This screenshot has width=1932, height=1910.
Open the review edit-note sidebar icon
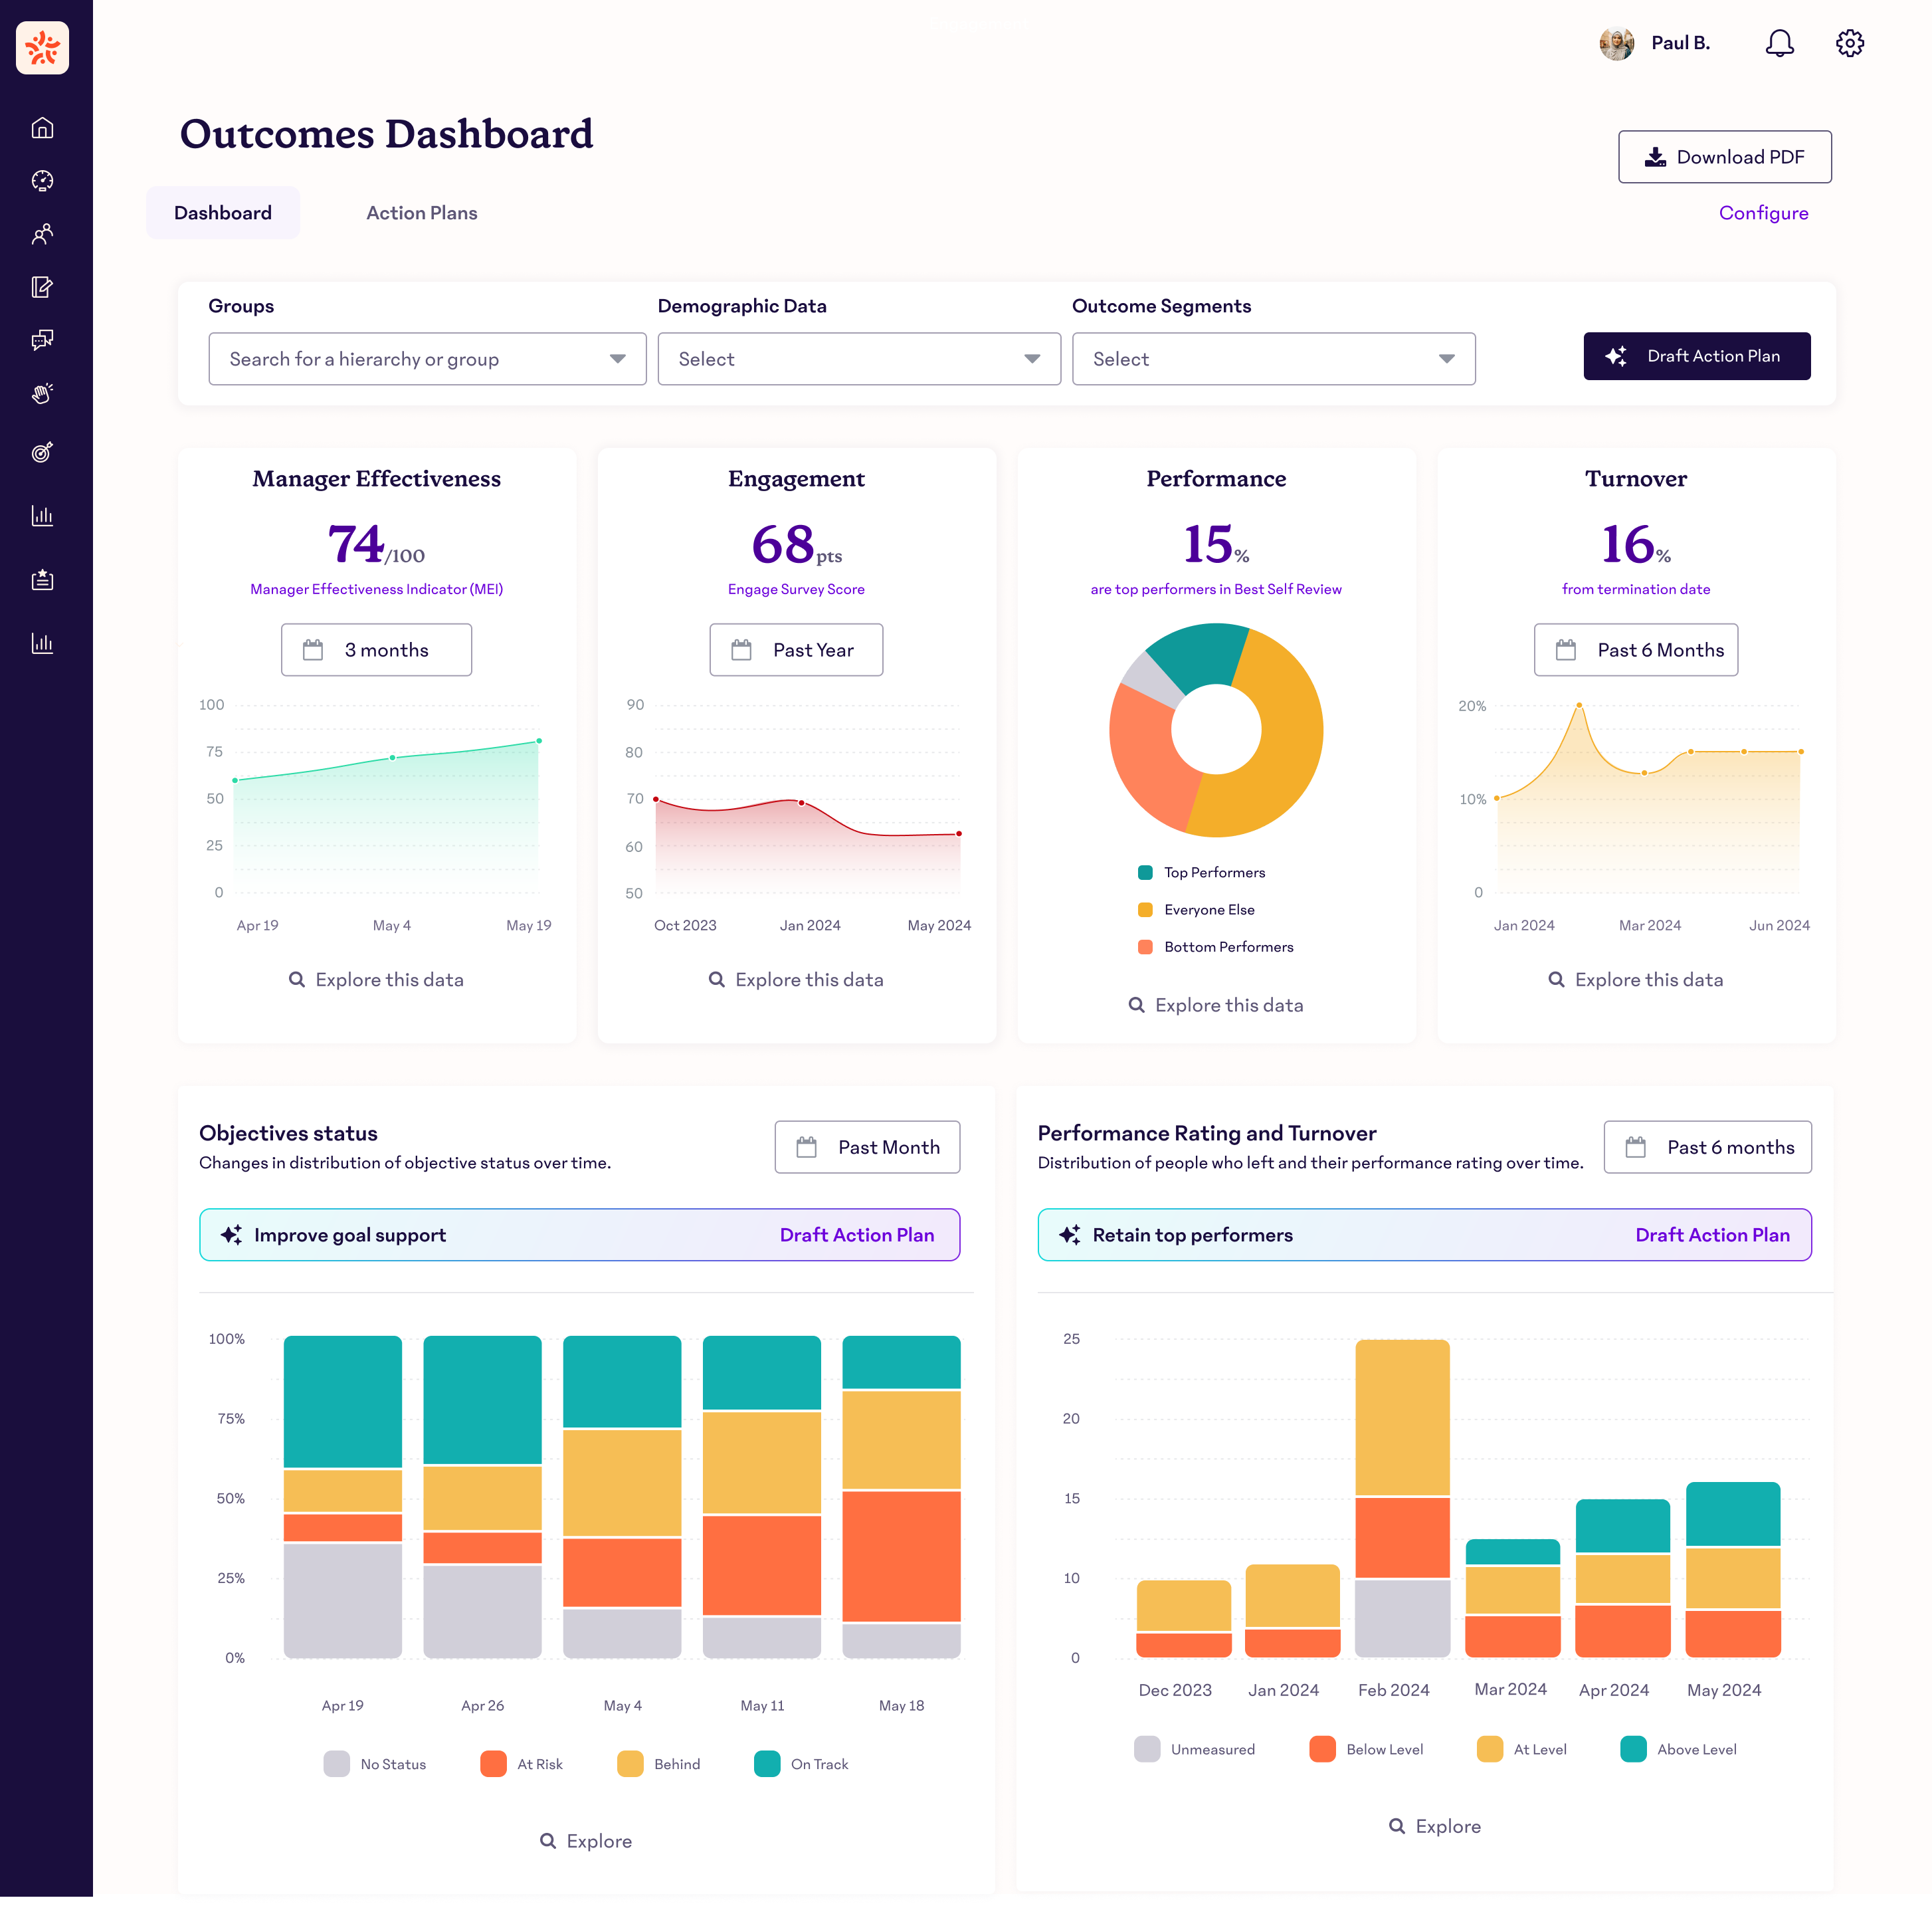pyautogui.click(x=42, y=287)
